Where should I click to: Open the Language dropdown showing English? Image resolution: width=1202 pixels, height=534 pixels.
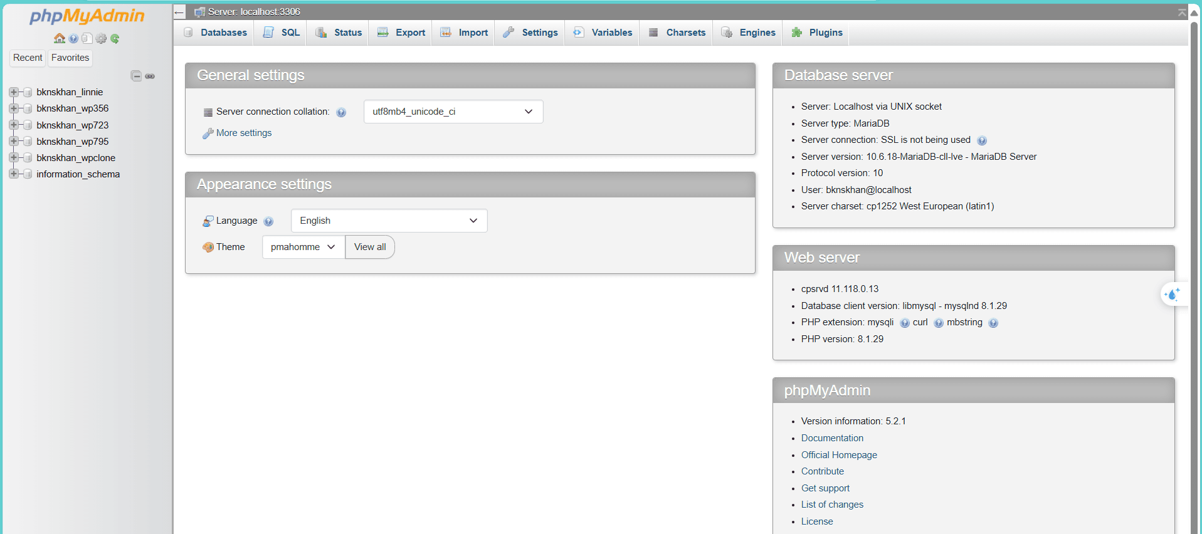[389, 221]
